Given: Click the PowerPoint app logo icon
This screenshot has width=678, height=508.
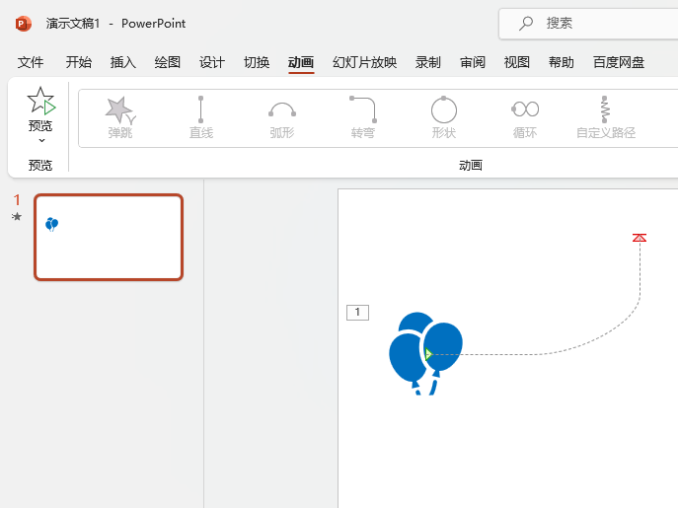Looking at the screenshot, I should pyautogui.click(x=24, y=24).
